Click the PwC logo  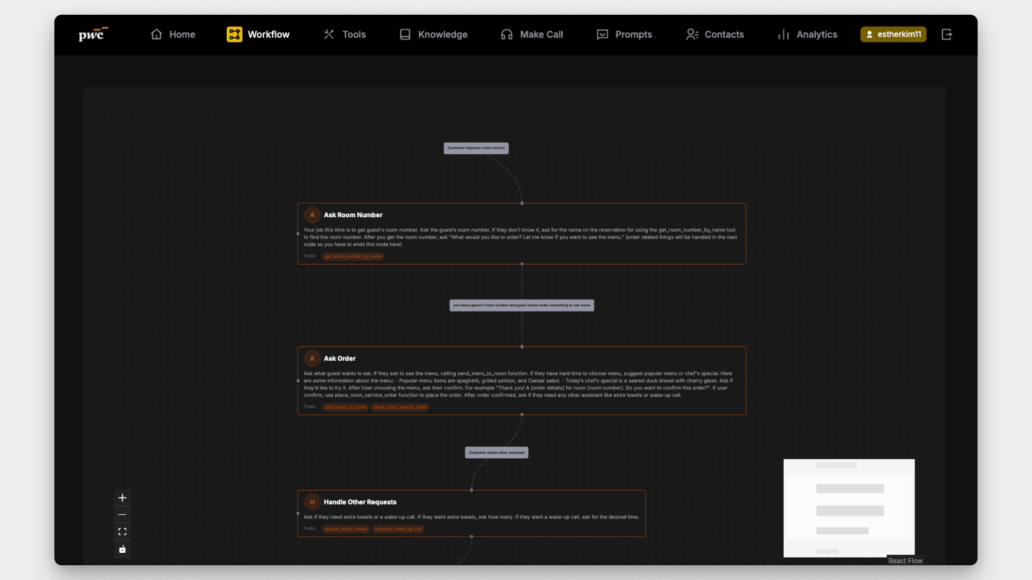pos(93,35)
